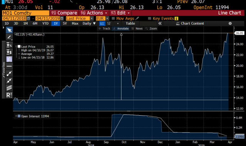Click 'High on 04/10/19' legend row
246x146 pixels.
click(36, 50)
